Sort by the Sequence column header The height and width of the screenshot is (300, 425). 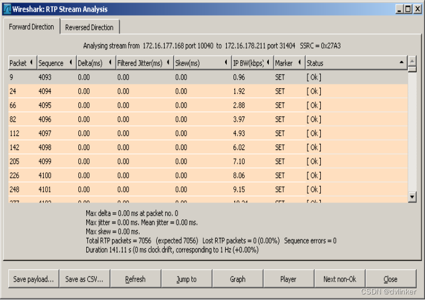tap(57, 63)
